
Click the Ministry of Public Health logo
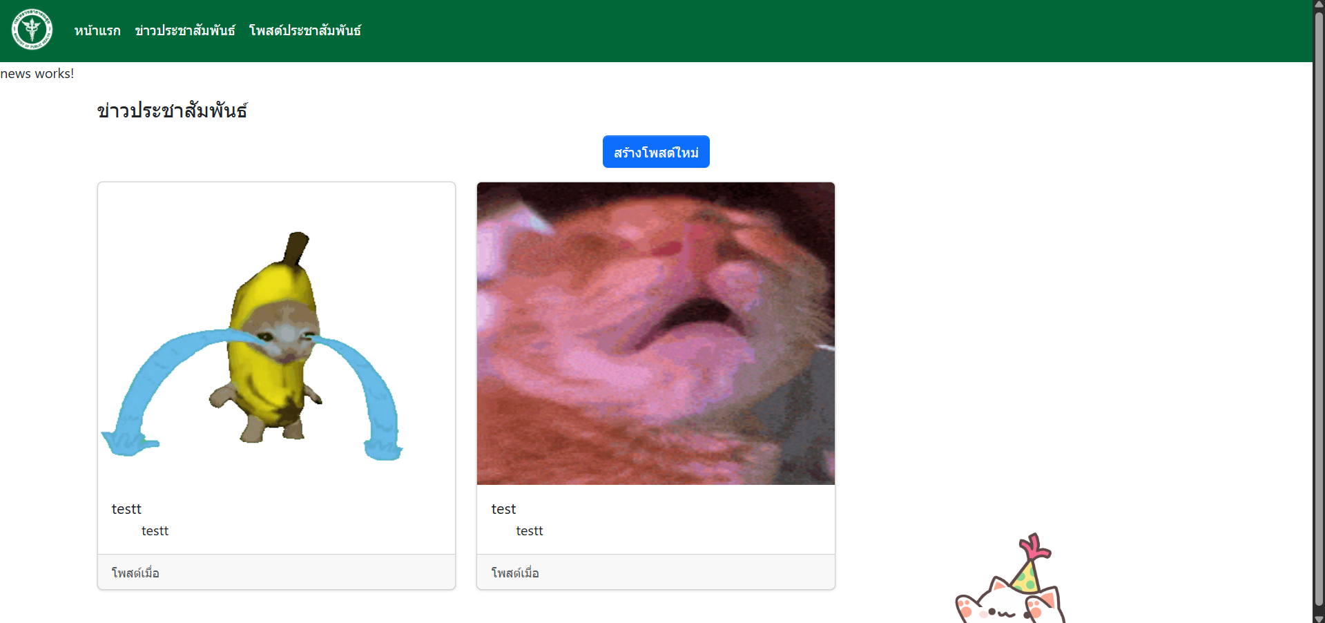coord(32,29)
